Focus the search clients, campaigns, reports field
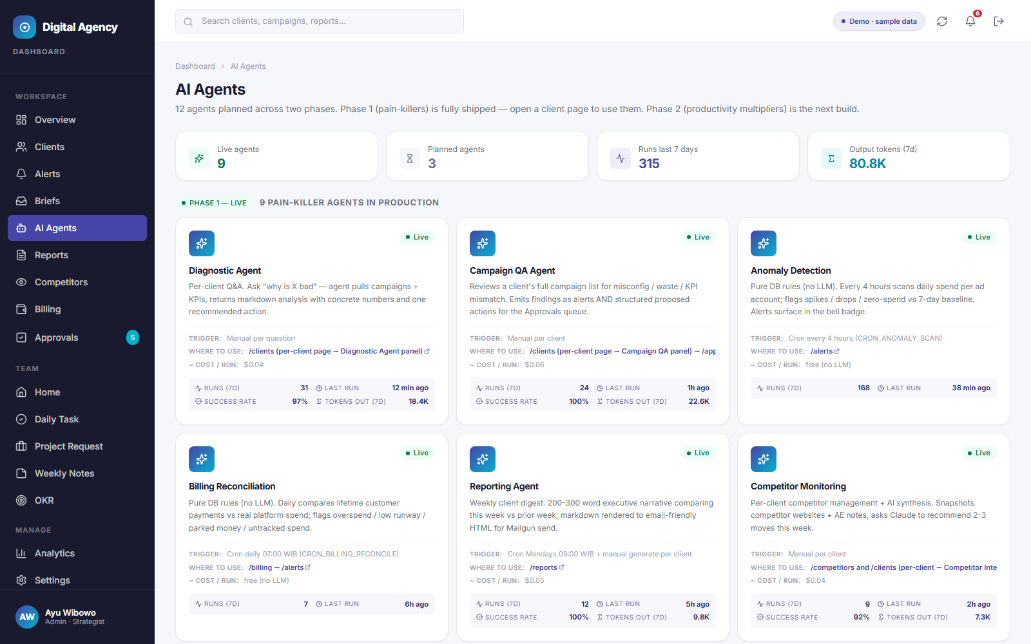 pyautogui.click(x=320, y=21)
